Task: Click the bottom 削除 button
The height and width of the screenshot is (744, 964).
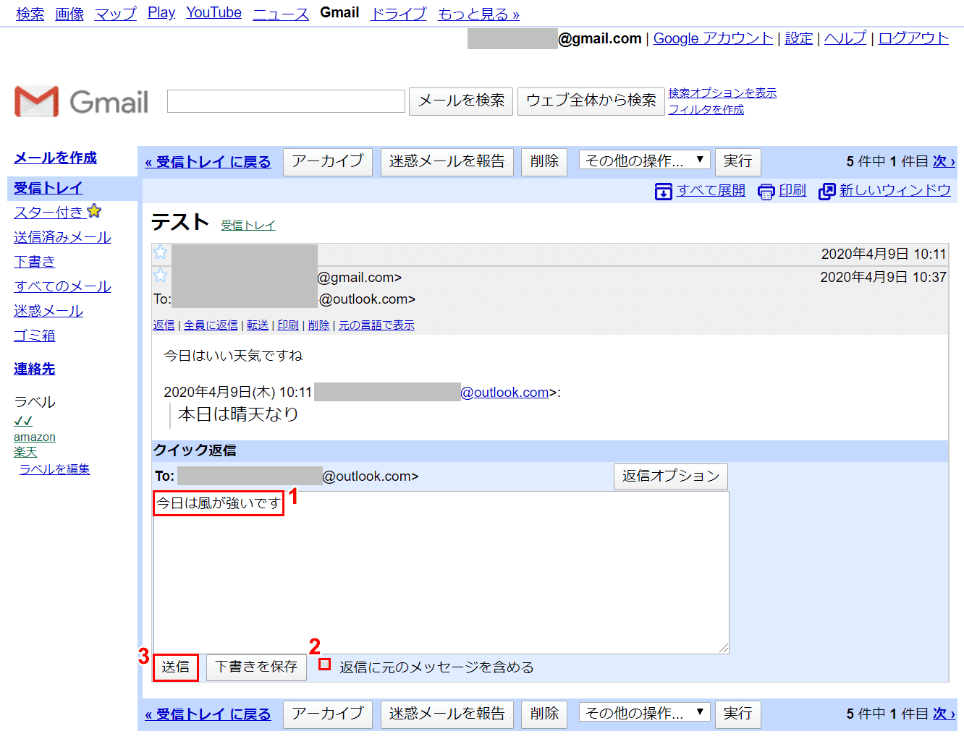Action: point(544,714)
